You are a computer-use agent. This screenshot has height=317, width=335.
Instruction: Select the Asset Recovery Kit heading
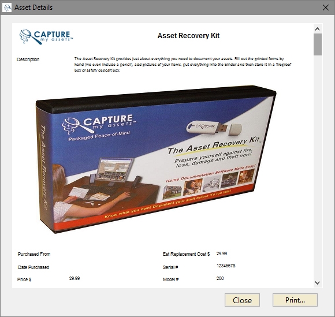188,36
